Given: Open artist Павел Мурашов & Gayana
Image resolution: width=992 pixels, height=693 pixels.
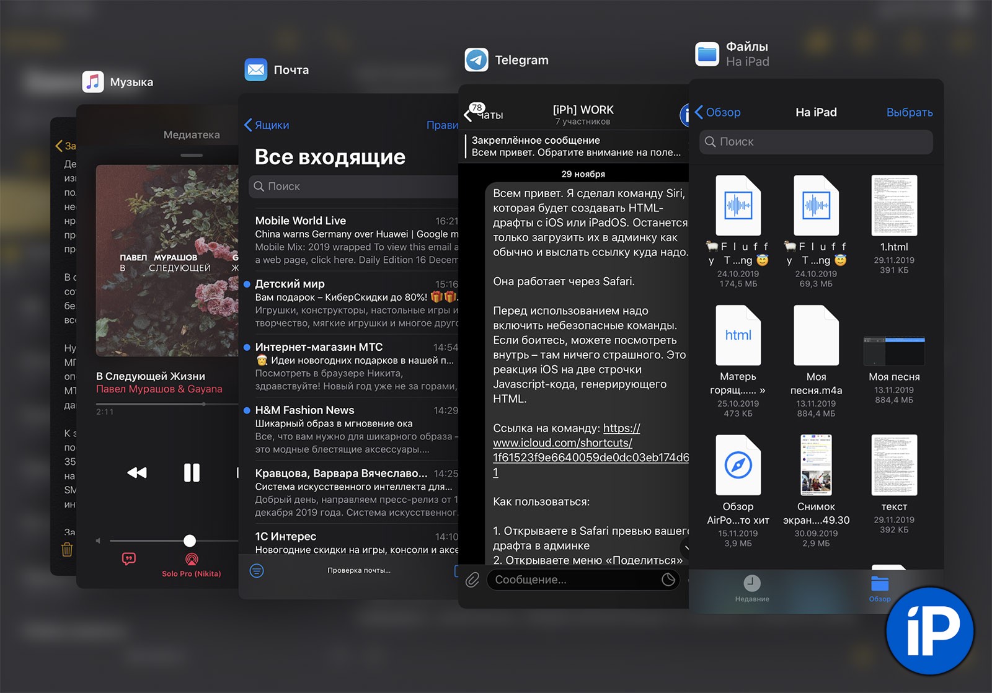Looking at the screenshot, I should [159, 389].
